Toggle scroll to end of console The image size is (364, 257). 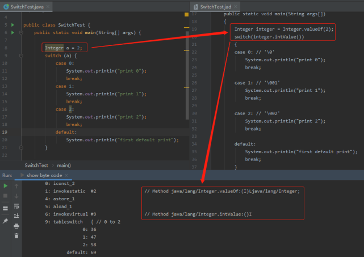(16, 216)
